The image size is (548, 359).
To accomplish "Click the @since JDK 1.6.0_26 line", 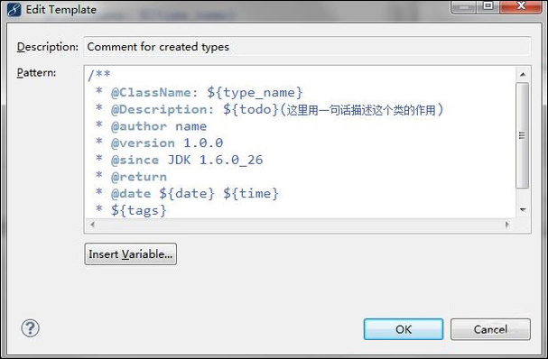I will pyautogui.click(x=180, y=160).
